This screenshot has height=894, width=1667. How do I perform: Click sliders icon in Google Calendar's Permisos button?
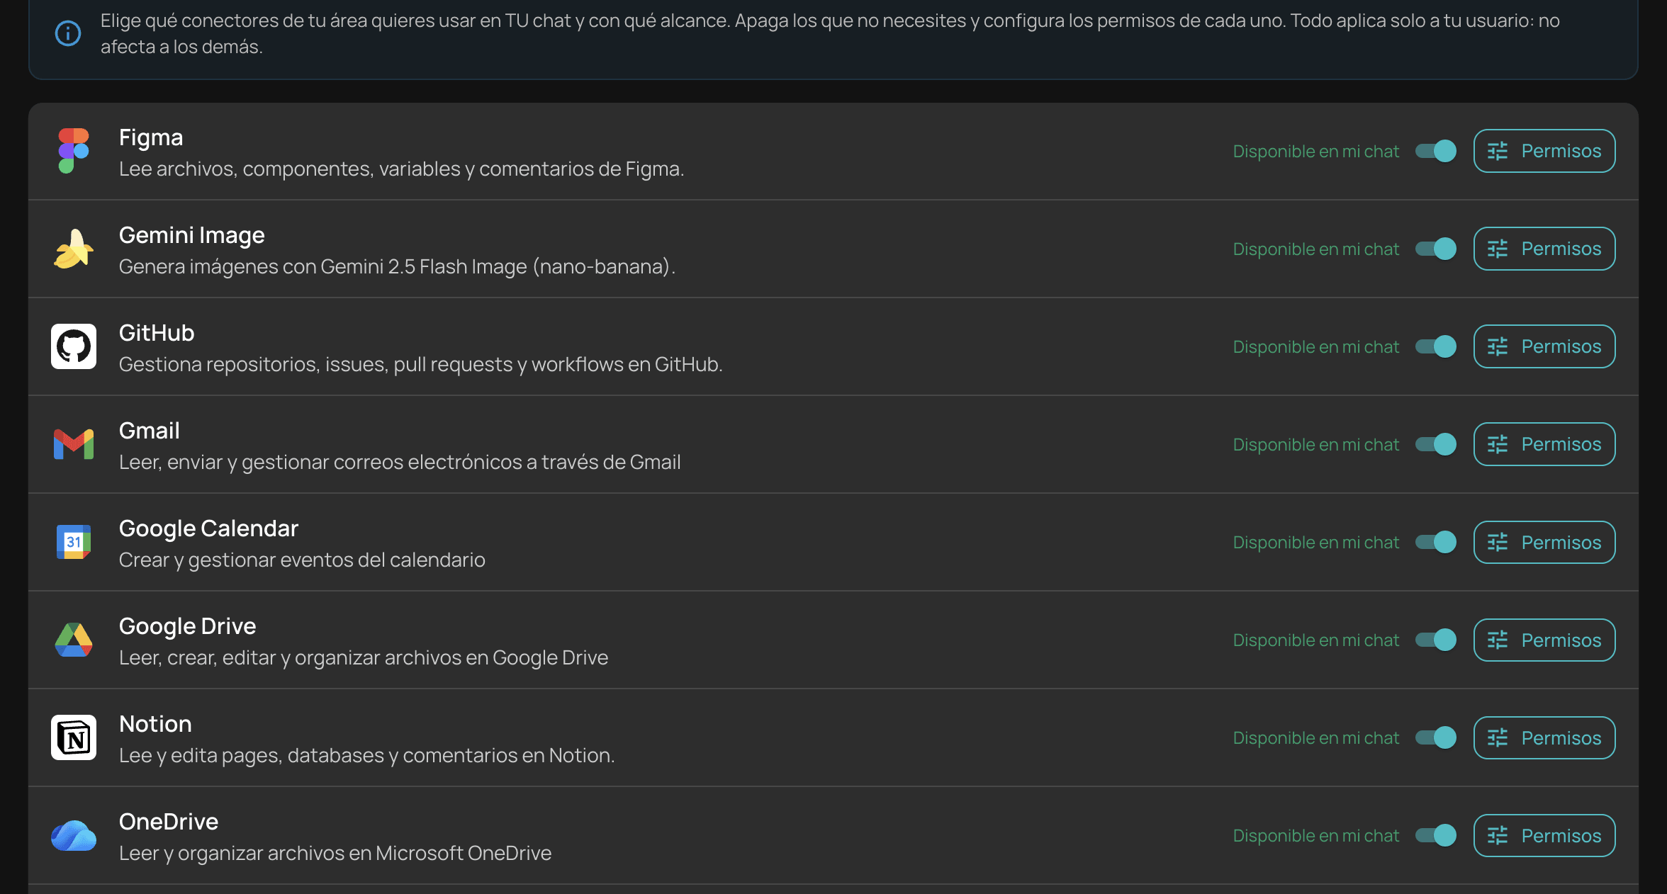click(1498, 542)
